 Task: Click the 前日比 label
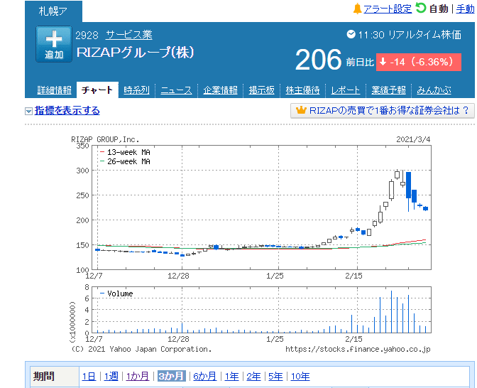(360, 63)
